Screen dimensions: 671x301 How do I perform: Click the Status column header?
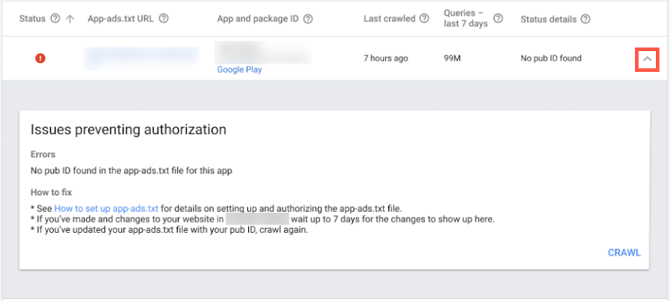point(32,19)
